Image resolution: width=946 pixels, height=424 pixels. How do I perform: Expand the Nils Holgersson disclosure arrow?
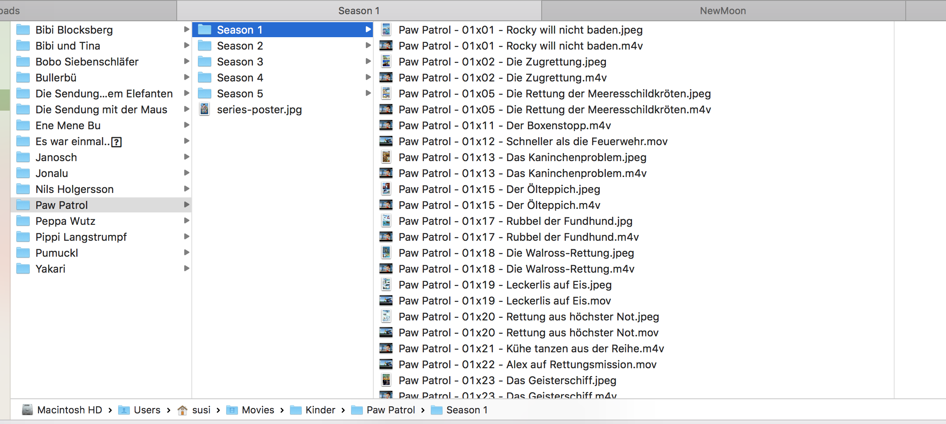coord(186,189)
